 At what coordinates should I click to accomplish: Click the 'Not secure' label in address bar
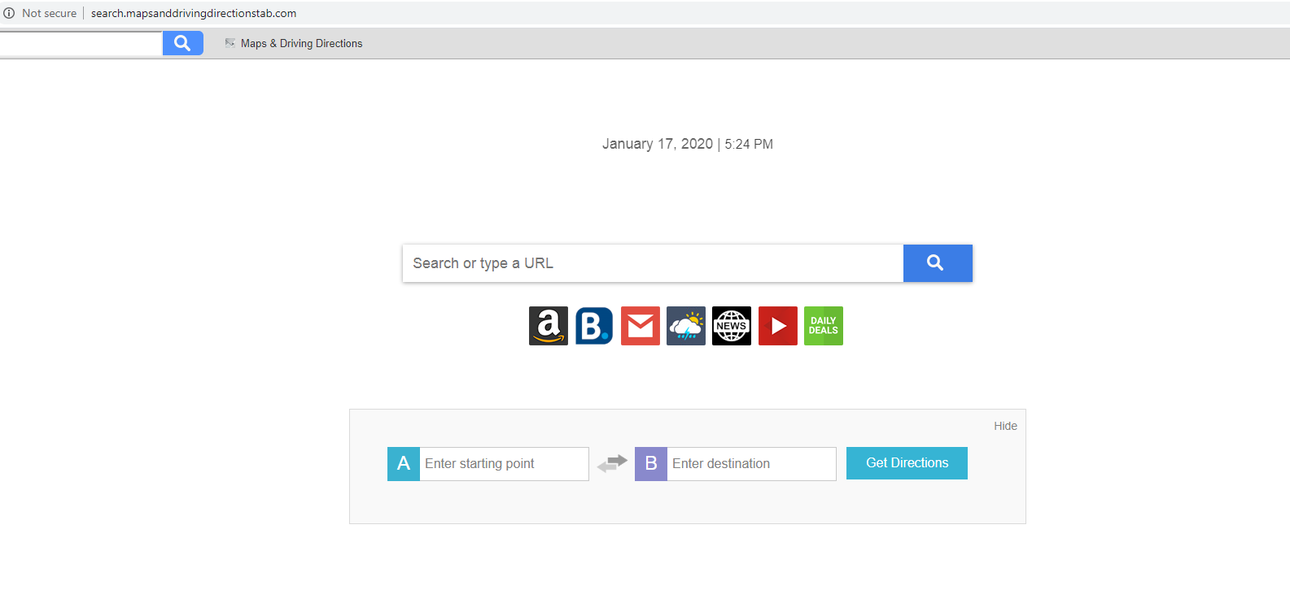pyautogui.click(x=49, y=13)
